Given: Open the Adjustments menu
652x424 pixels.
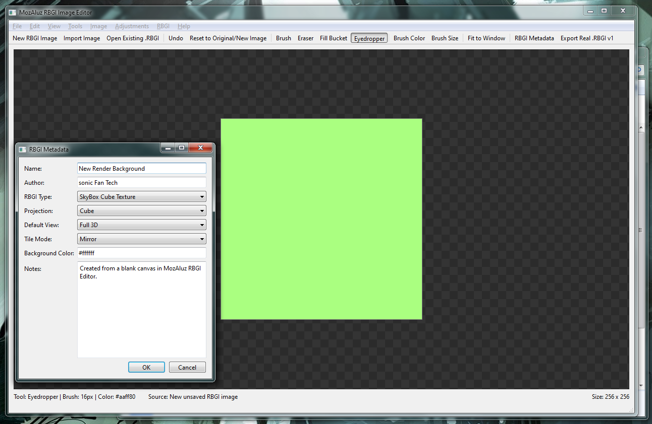Looking at the screenshot, I should point(132,26).
